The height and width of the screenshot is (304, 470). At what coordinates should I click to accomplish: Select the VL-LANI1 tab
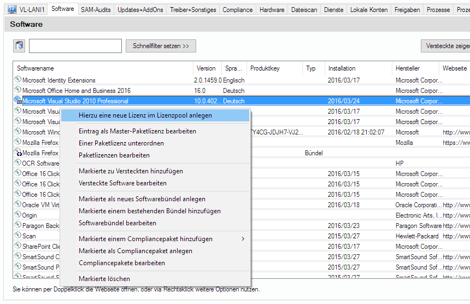tap(26, 10)
